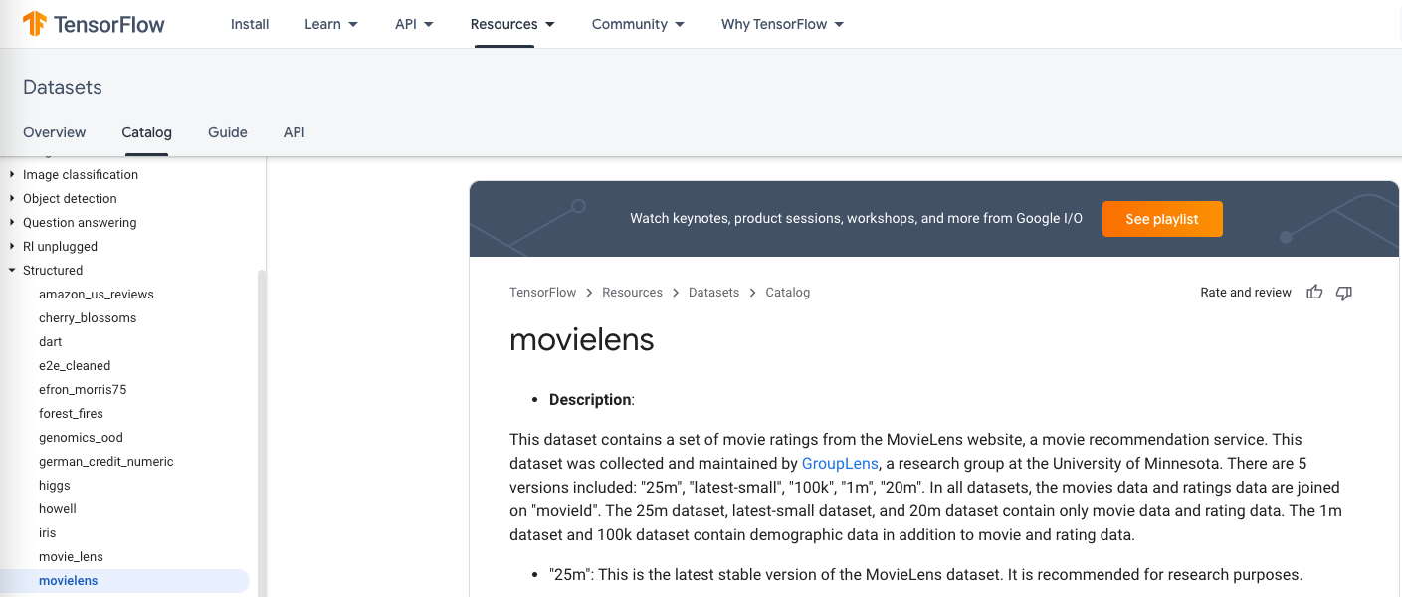1402x597 pixels.
Task: Open the API tab under Datasets
Action: coord(294,132)
